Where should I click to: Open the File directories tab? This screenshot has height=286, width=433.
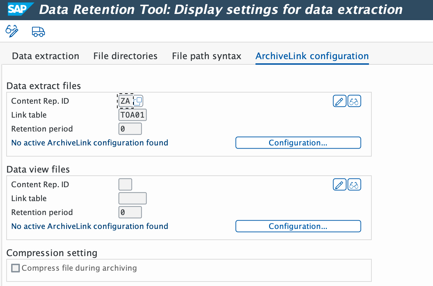pyautogui.click(x=125, y=56)
